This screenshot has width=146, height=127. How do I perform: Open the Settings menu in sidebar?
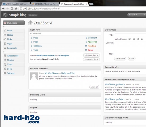[x=11, y=73]
